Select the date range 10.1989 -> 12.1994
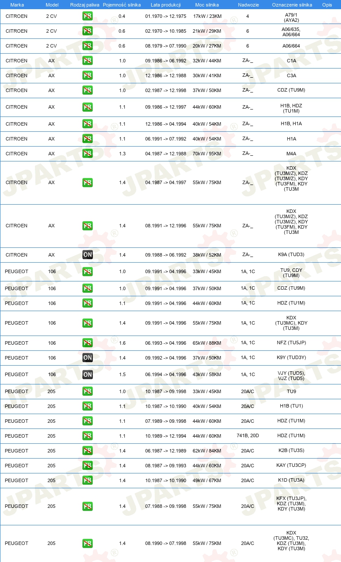Viewport: 341px width, 562px height. coord(166,436)
